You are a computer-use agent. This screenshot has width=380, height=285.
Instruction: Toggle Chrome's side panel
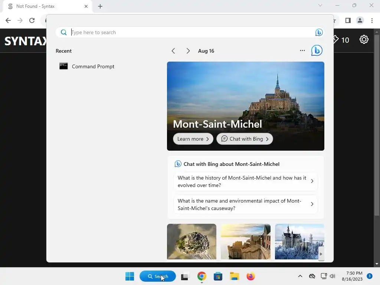(348, 20)
